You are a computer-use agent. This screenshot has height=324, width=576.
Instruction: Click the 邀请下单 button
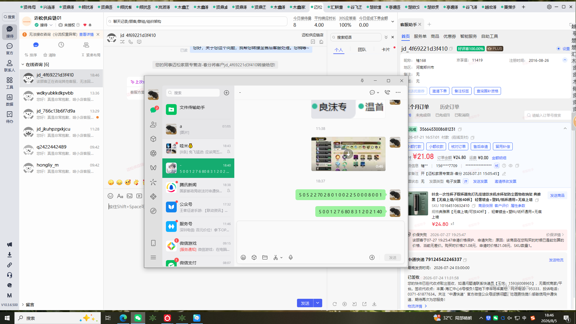tap(439, 91)
